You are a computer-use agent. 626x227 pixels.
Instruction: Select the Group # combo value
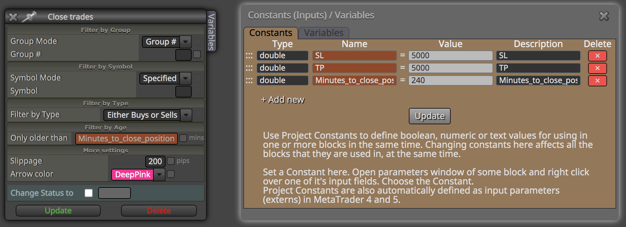click(161, 42)
